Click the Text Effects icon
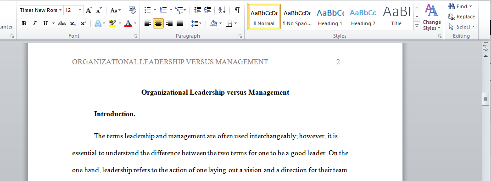The height and width of the screenshot is (181, 491). tap(98, 23)
